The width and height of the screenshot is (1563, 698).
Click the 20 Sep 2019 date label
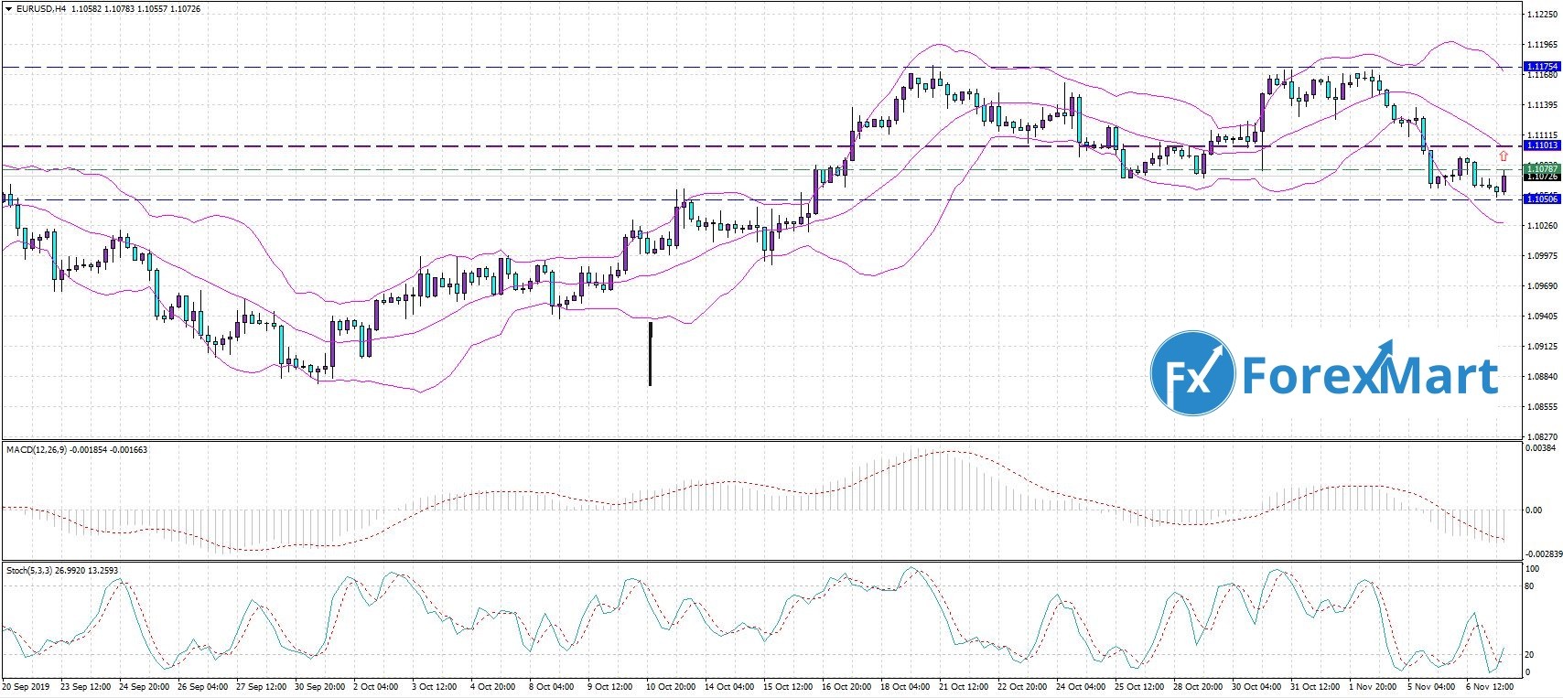[x=25, y=686]
